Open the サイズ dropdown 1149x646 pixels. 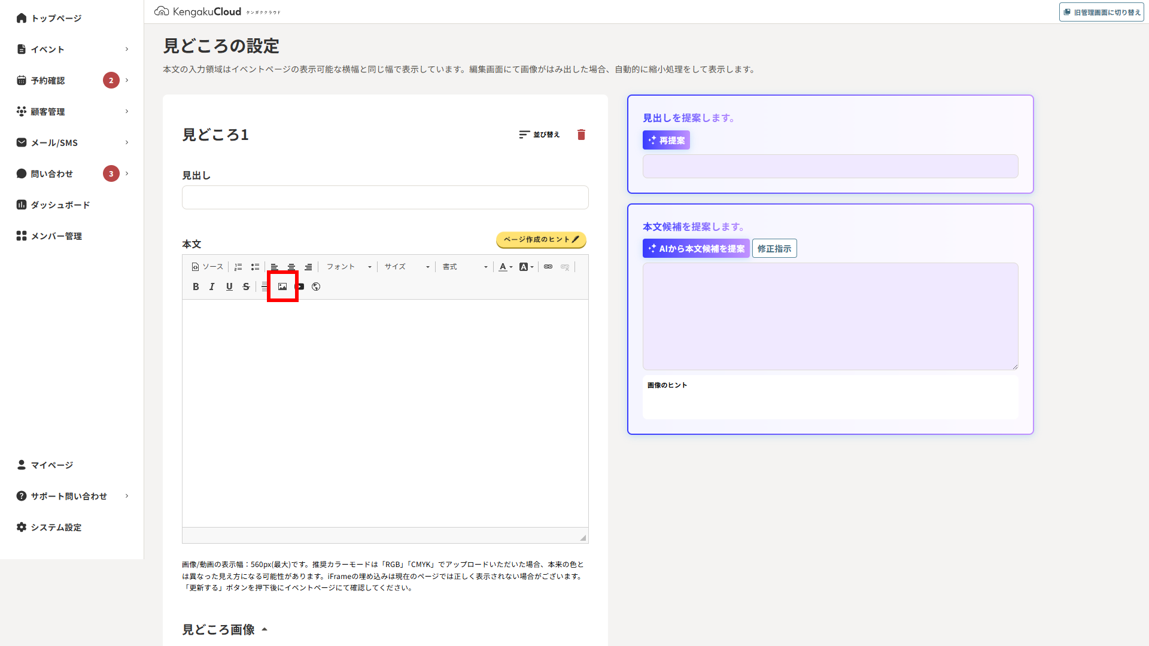tap(407, 267)
